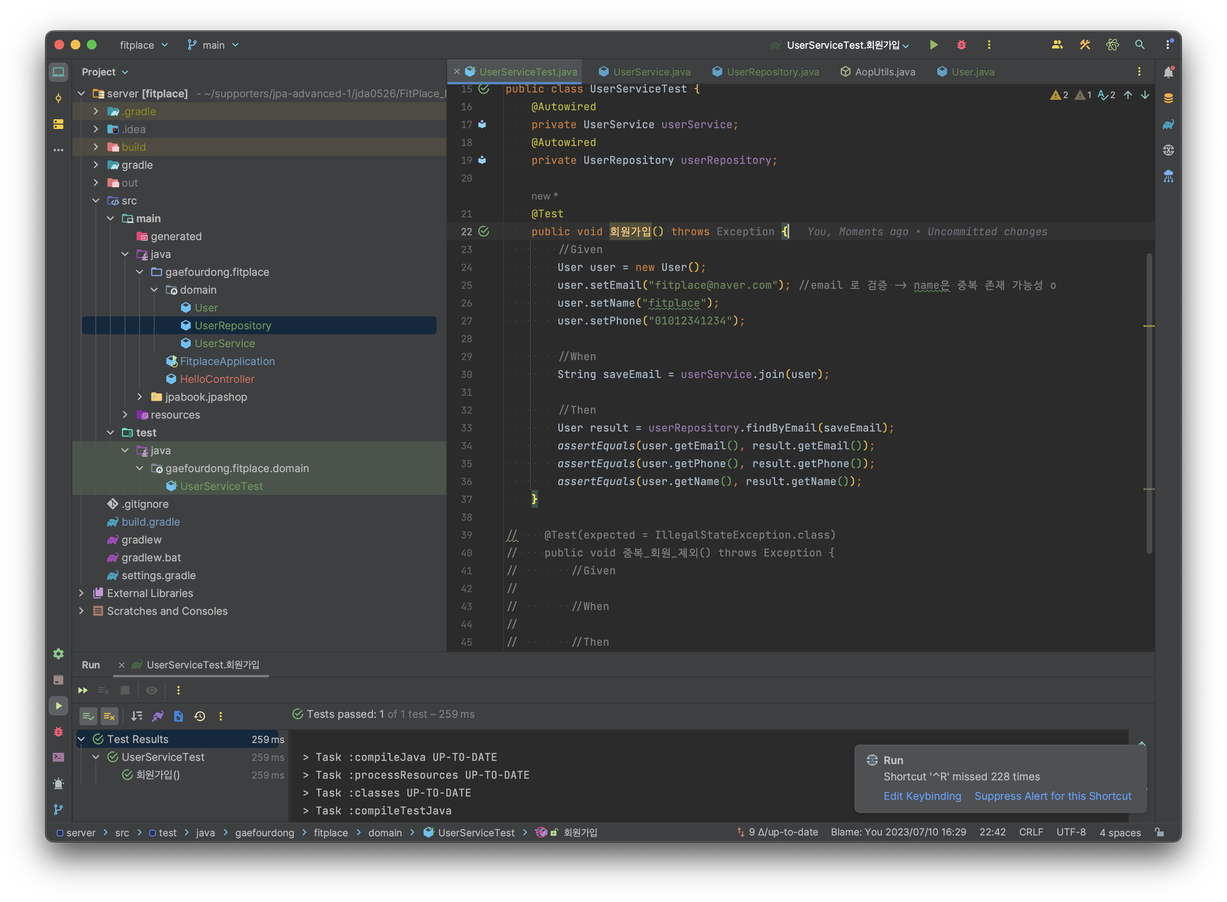This screenshot has width=1227, height=902.
Task: Select the UserServiceTest.회원가입 tab in the Run panel
Action: point(196,665)
